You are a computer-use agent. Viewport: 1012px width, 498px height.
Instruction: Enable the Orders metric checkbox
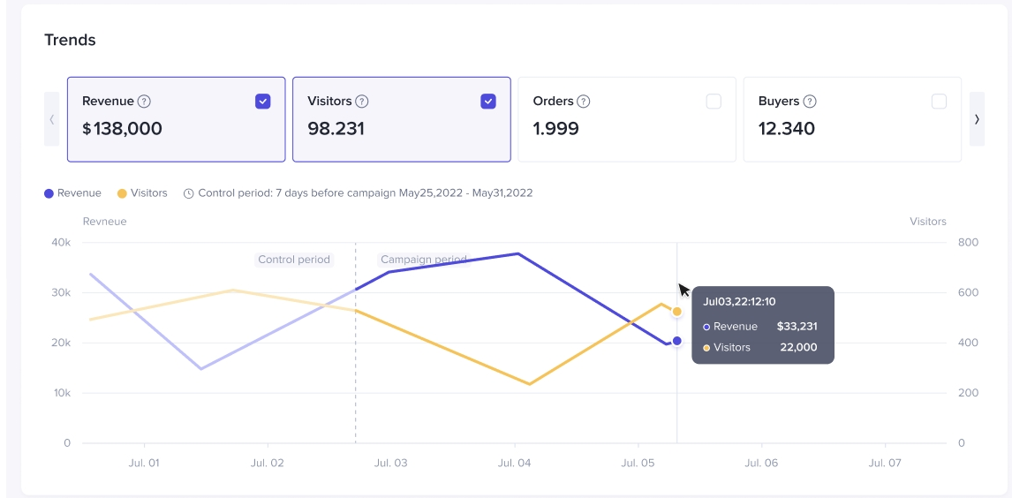[714, 102]
